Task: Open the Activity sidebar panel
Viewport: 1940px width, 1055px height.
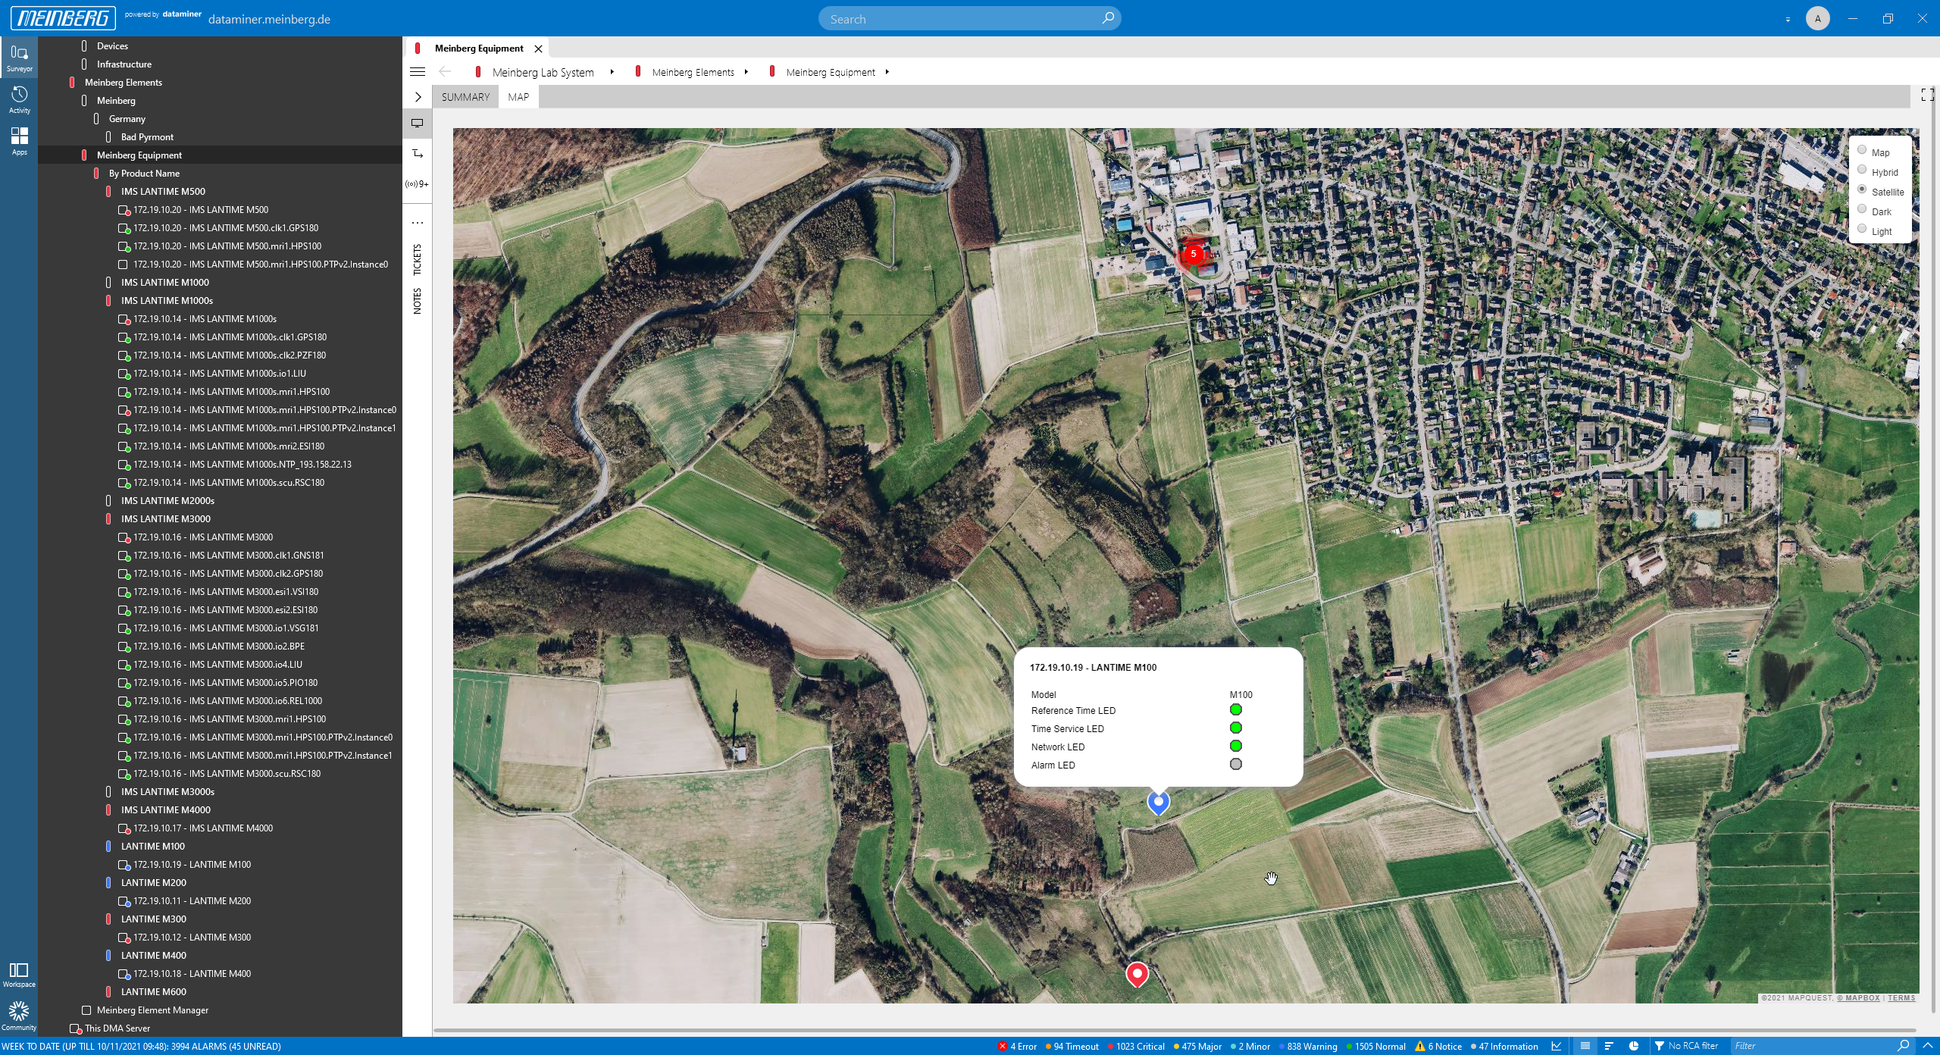Action: pyautogui.click(x=19, y=99)
